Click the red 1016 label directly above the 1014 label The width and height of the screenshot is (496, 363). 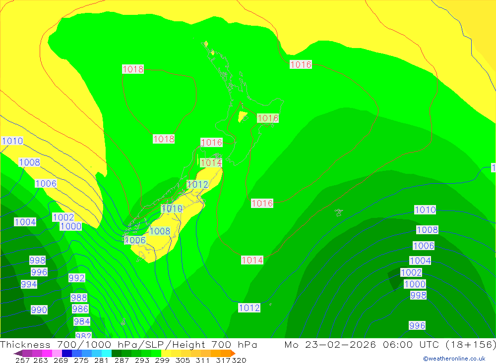[211, 142]
